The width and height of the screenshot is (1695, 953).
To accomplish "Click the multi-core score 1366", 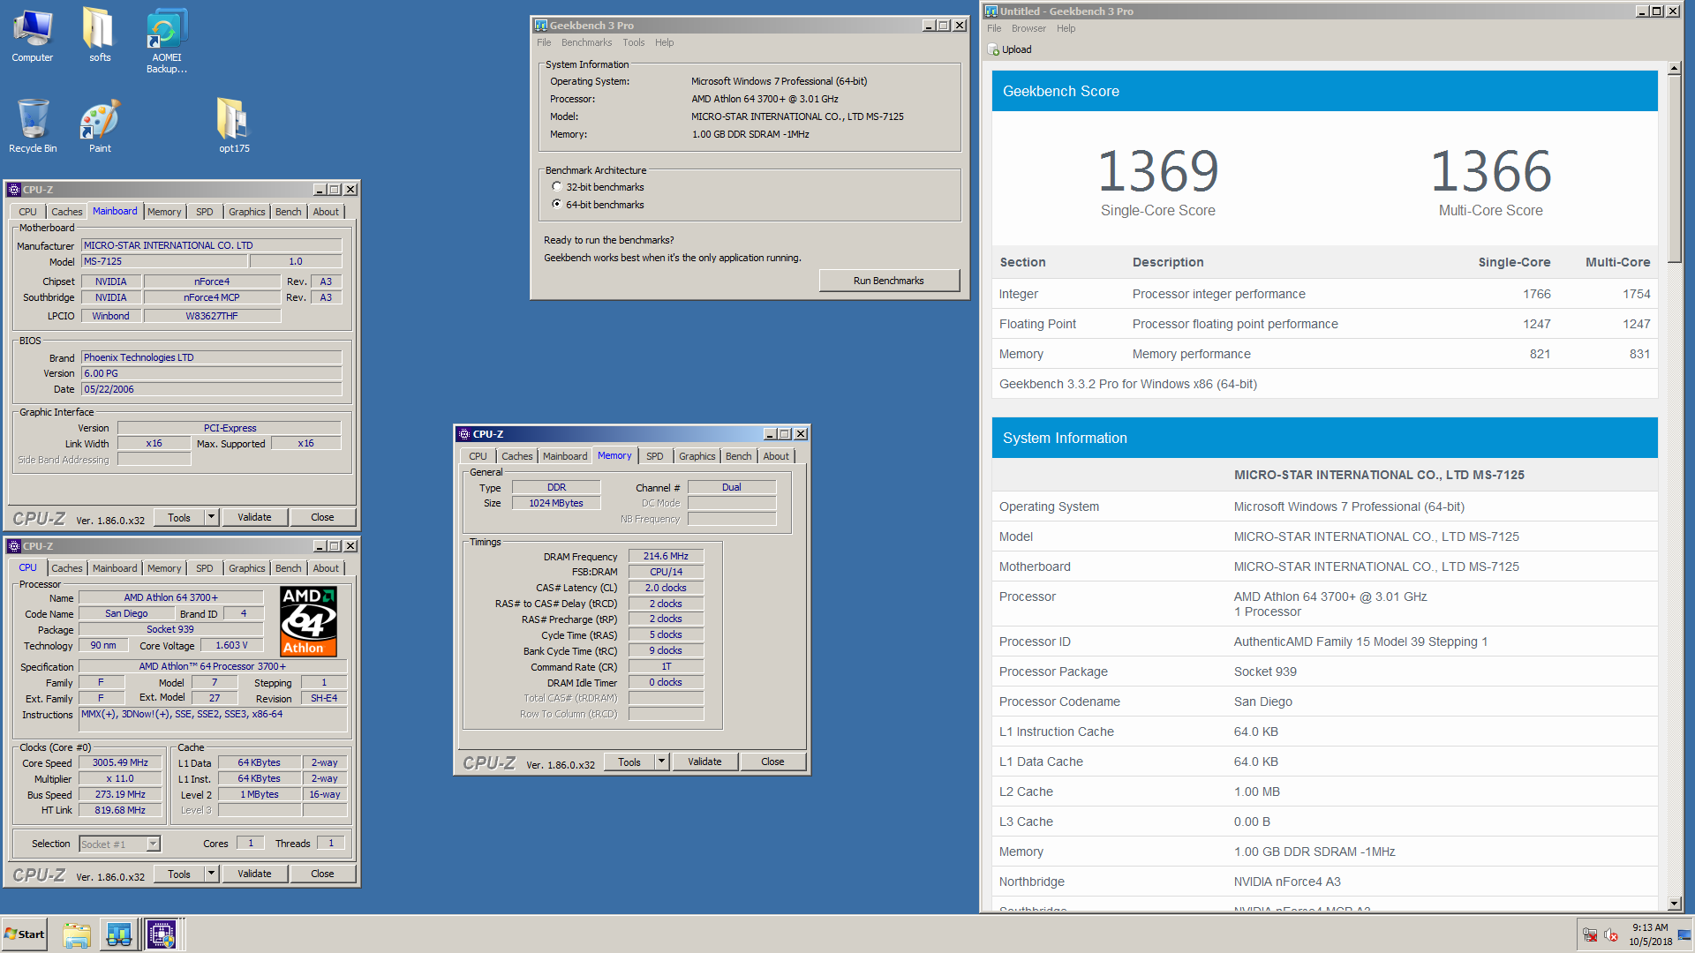I will (x=1490, y=171).
